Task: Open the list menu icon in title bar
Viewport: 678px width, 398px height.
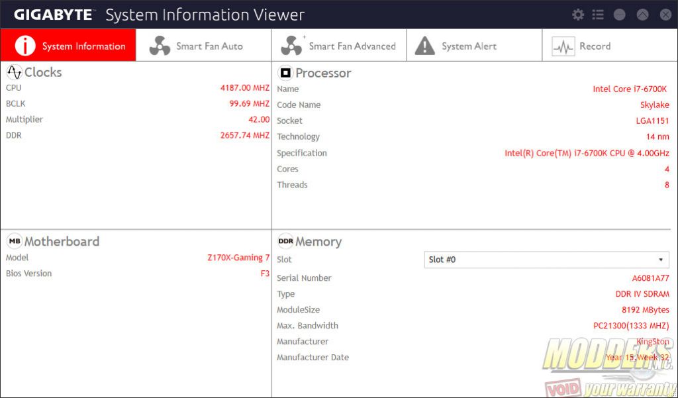Action: tap(598, 15)
